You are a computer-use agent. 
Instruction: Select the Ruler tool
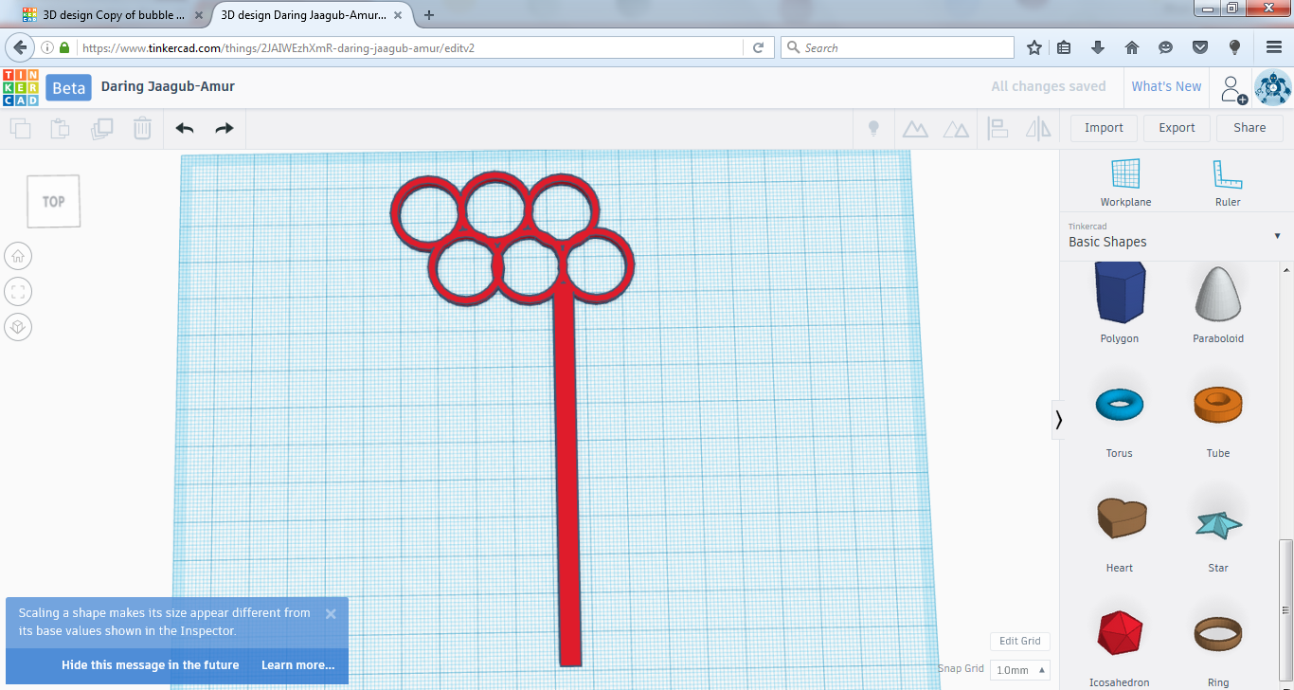point(1227,182)
